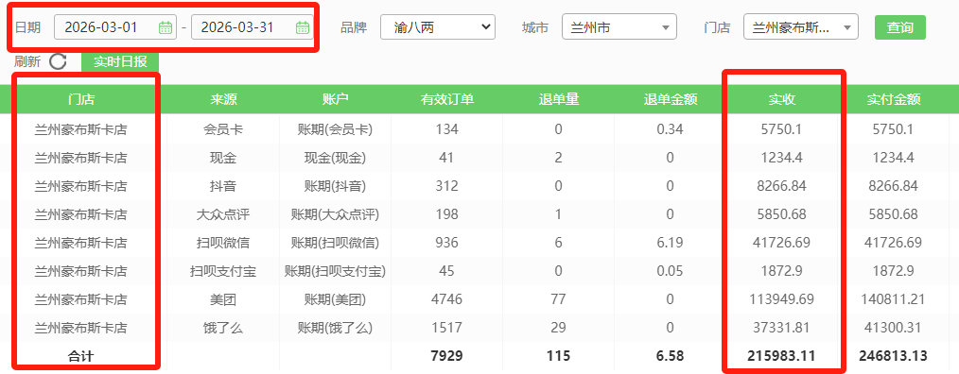959x374 pixels.
Task: Click the 实时日报 button
Action: tap(120, 61)
